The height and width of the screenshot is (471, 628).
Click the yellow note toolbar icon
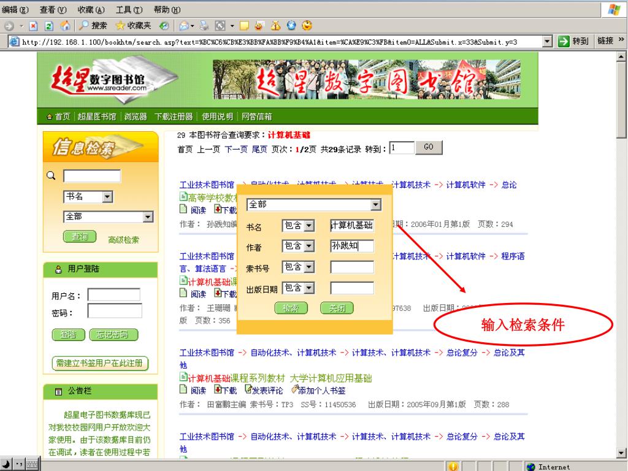[244, 26]
